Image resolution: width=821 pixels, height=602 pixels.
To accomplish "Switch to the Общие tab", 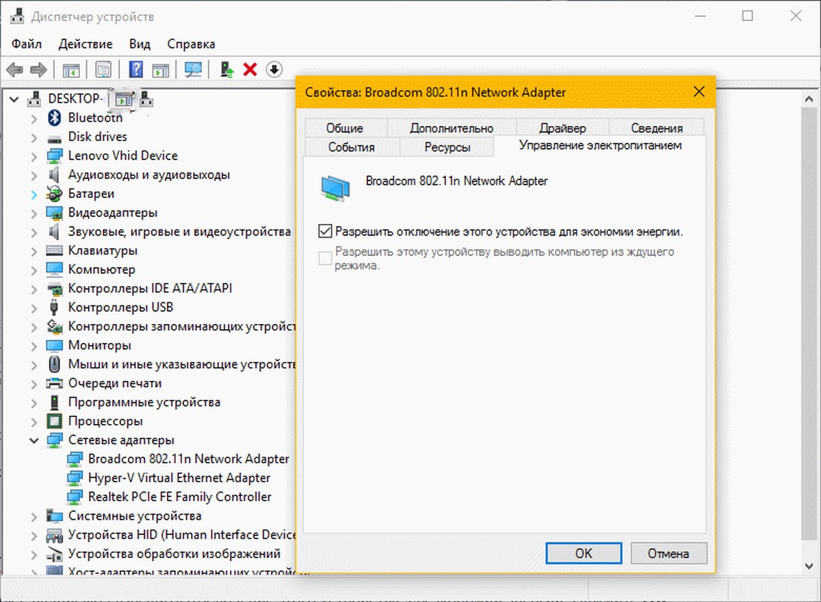I will point(344,128).
